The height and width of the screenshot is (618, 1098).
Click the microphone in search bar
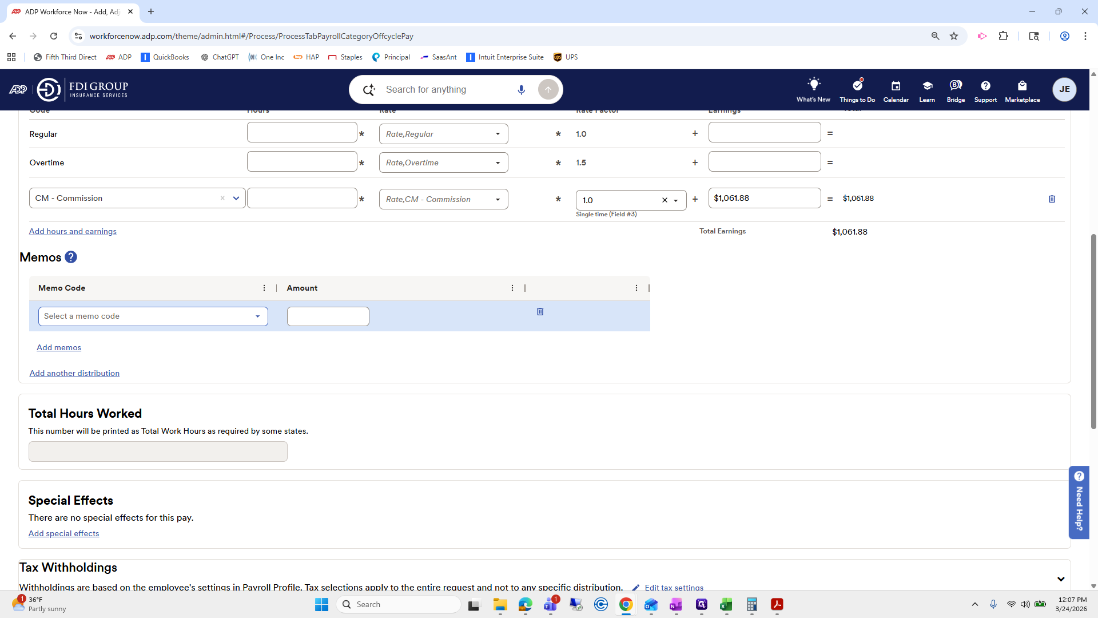coord(521,90)
